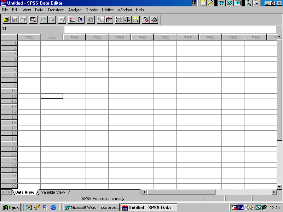Image resolution: width=283 pixels, height=212 pixels.
Task: Open the Dialog Recall toolbar button
Action: [x=33, y=20]
